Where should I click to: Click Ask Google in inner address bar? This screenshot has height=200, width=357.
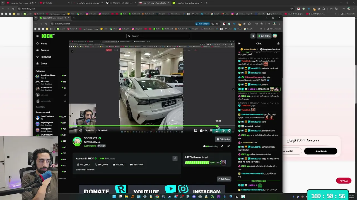[202, 24]
